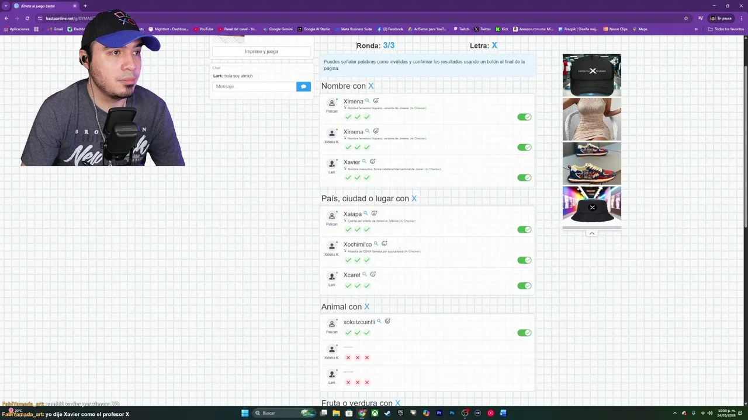Search Ximena answered by Xideka K.
This screenshot has width=748, height=420.
(x=368, y=131)
